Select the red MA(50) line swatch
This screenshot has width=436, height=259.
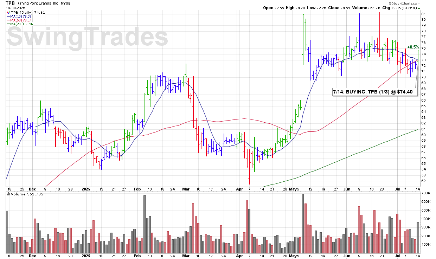tap(8, 20)
